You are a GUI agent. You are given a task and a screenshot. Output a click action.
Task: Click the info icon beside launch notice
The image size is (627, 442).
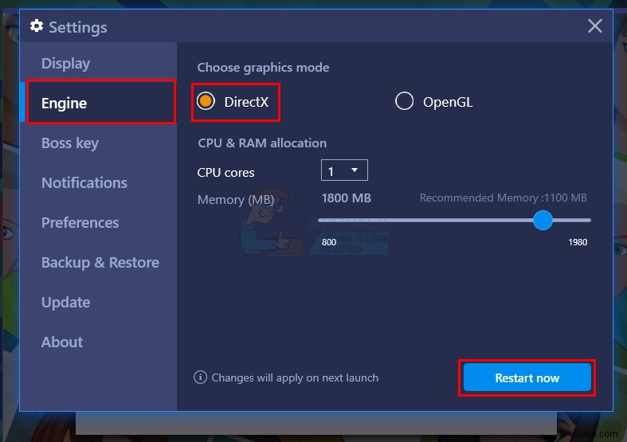point(201,377)
